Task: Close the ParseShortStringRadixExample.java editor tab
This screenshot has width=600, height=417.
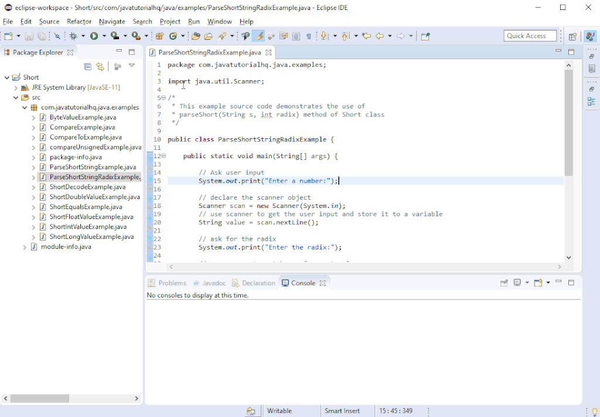Action: [x=269, y=52]
